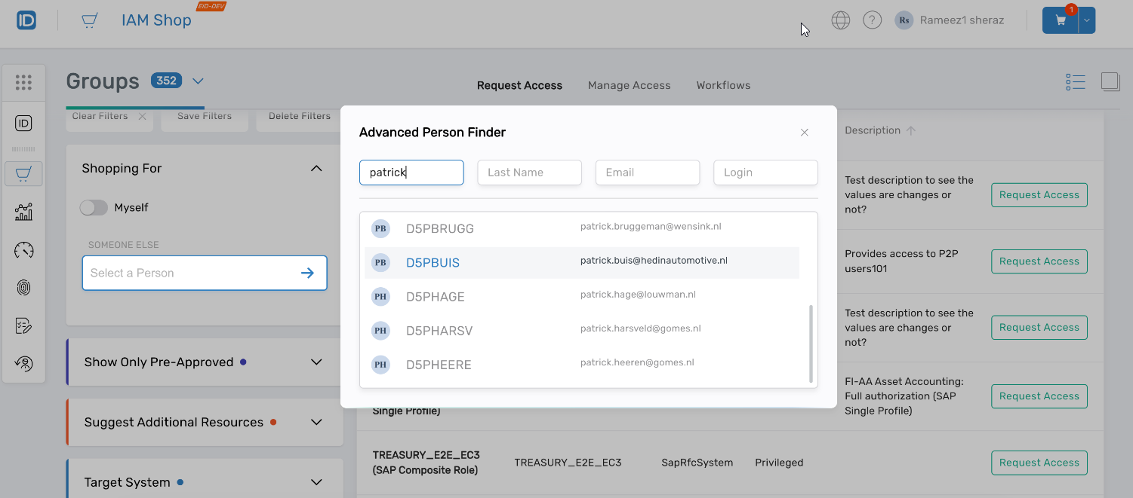The image size is (1133, 498).
Task: Expand the Show Only Pre-Approved section
Action: (316, 362)
